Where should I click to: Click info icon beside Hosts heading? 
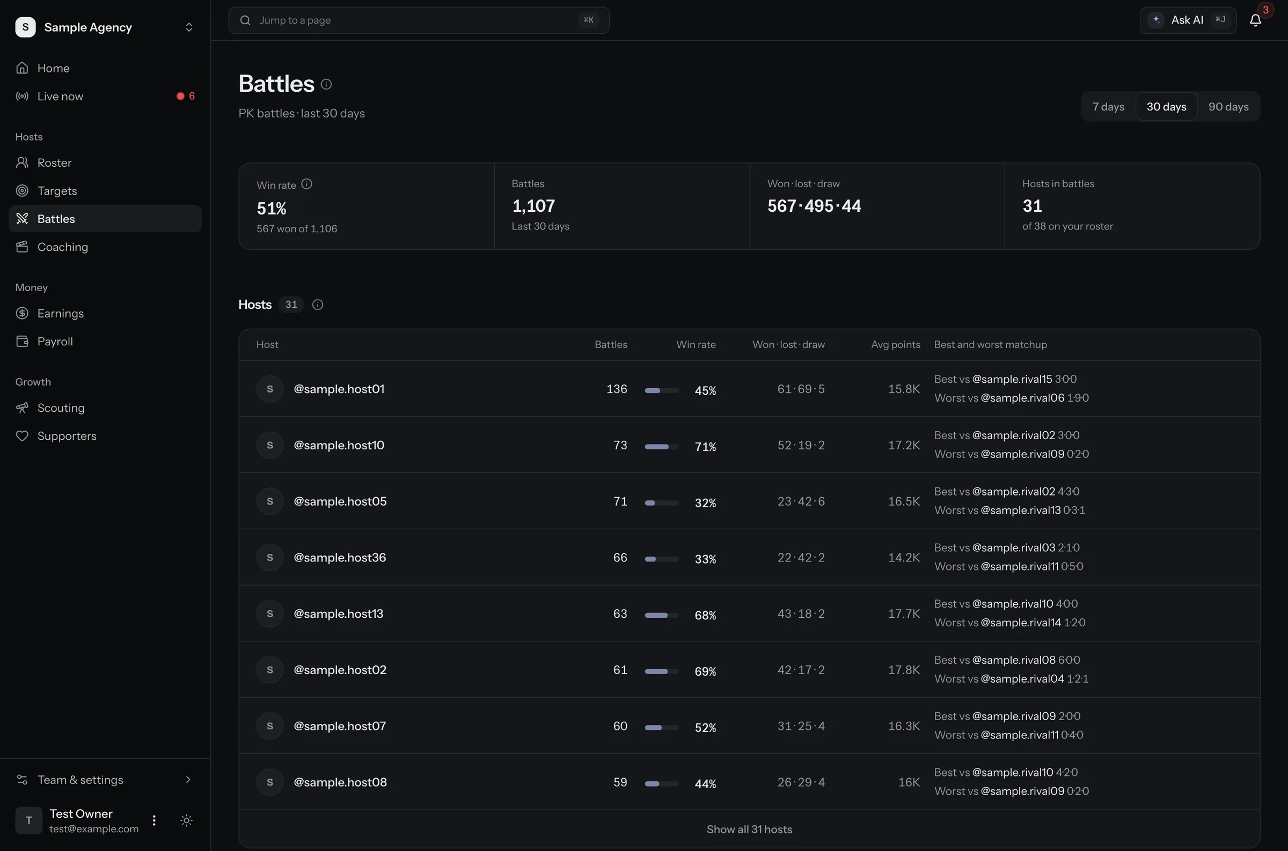[x=318, y=305]
